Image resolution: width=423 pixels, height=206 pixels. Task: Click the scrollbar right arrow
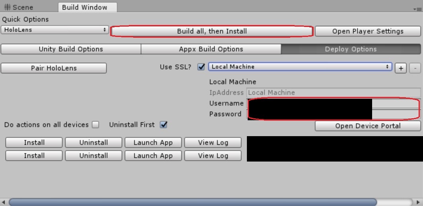click(418, 202)
